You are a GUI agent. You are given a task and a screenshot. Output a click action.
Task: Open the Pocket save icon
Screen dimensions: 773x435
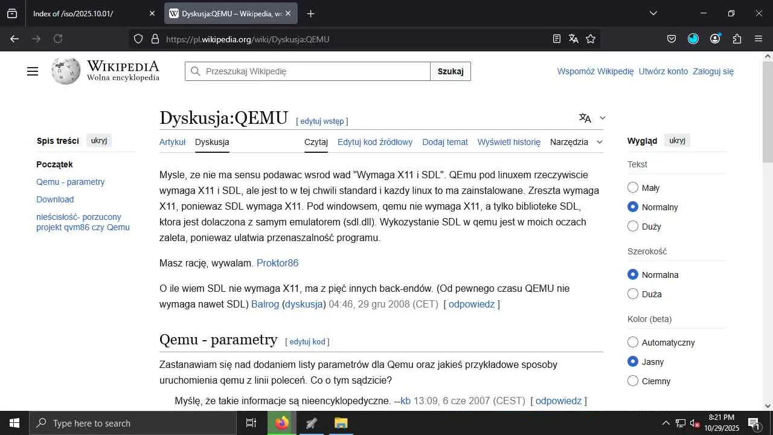[x=672, y=39]
